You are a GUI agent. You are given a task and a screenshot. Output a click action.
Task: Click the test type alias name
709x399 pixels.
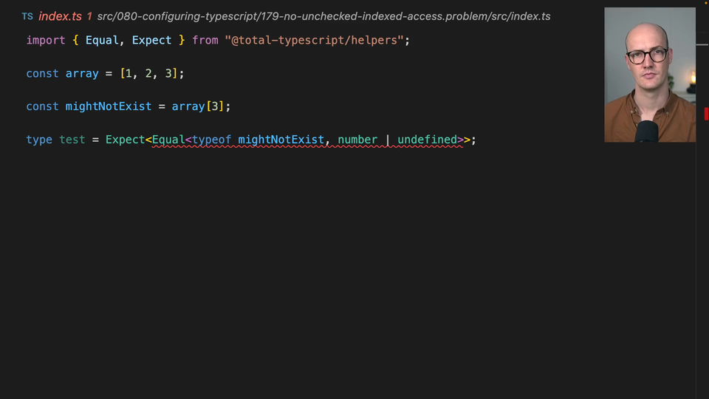coord(72,140)
